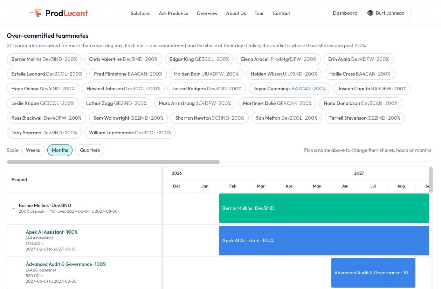Choose Joseph Caputo BA3DFW chip

point(372,89)
